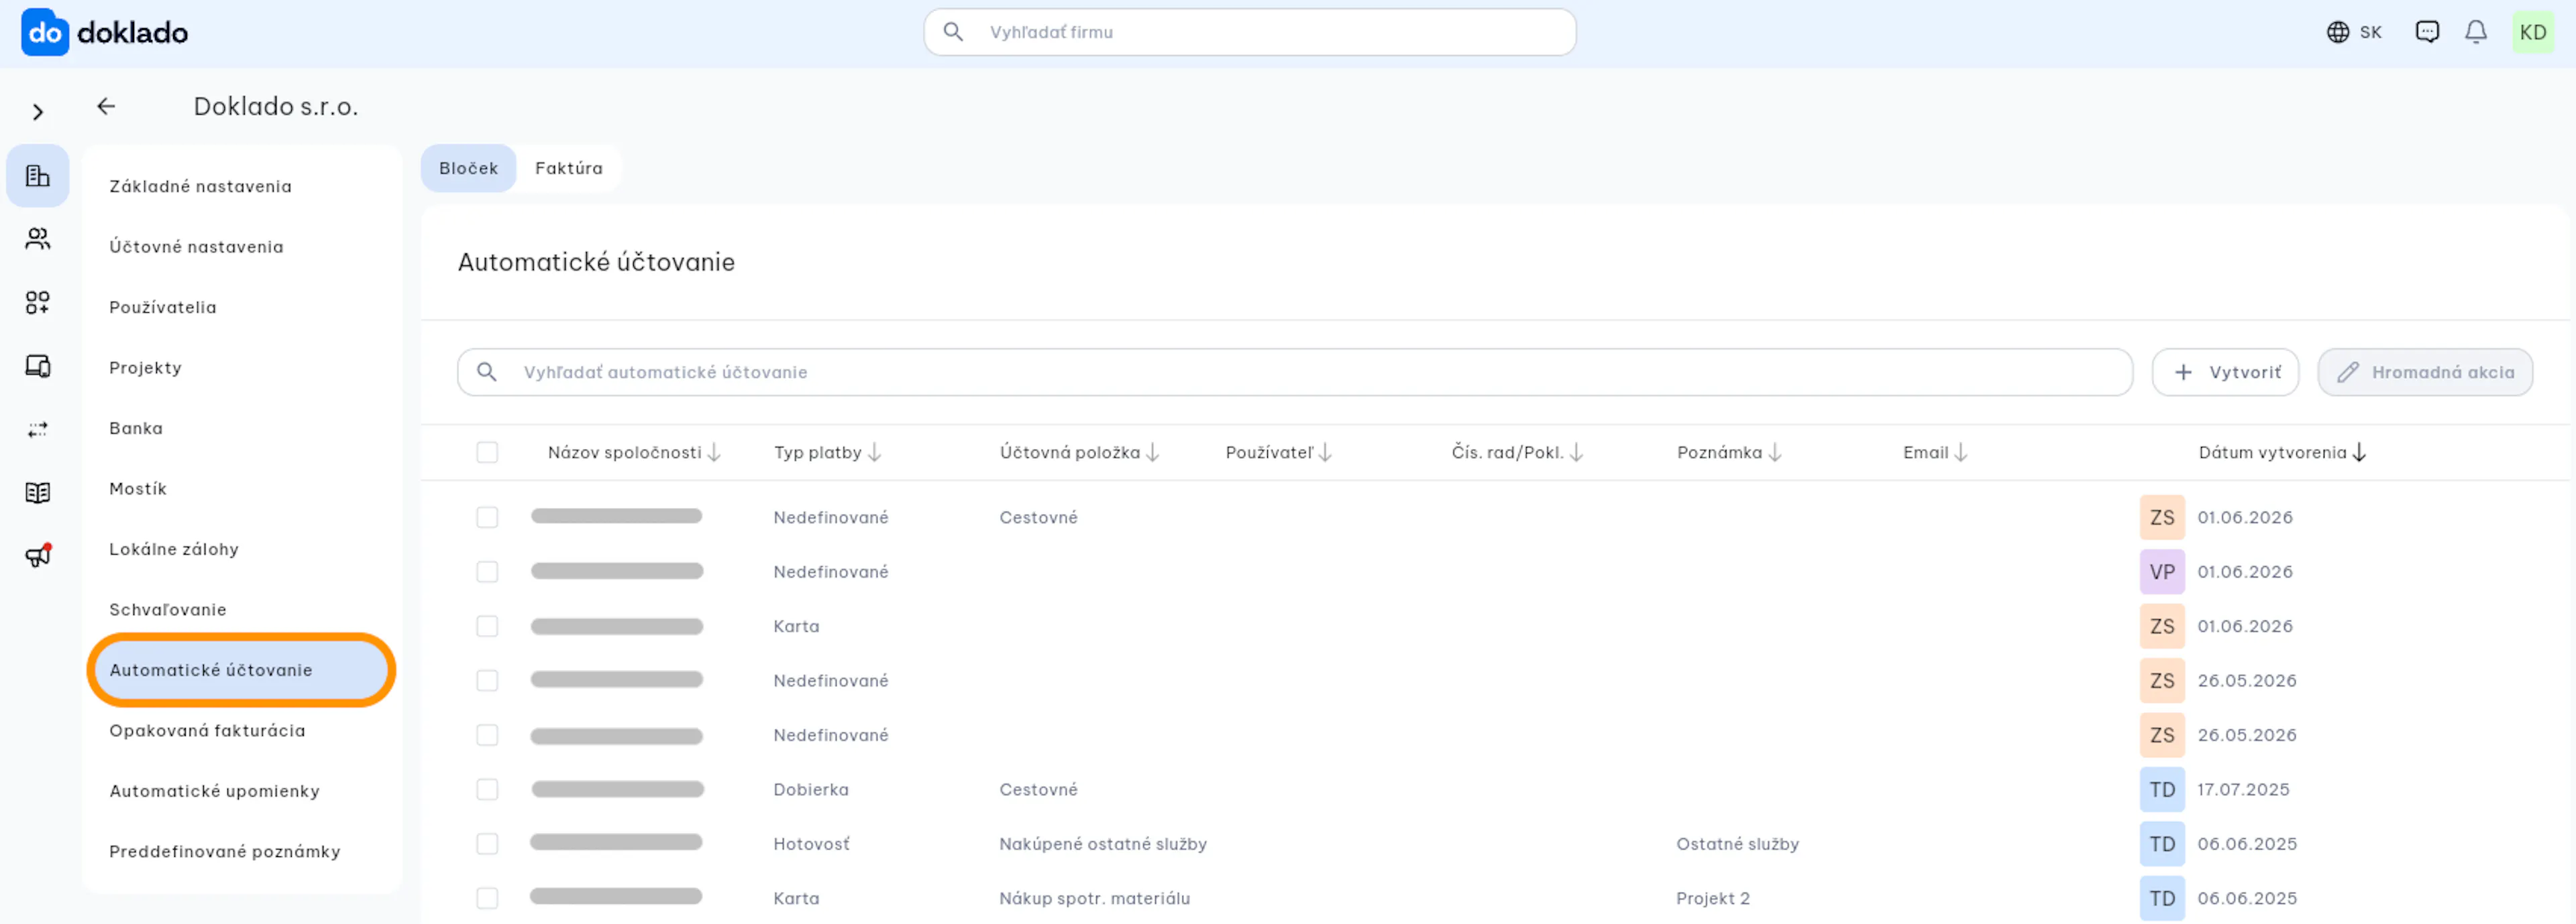The height and width of the screenshot is (924, 2576).
Task: Go back with the left arrow icon
Action: tap(106, 106)
